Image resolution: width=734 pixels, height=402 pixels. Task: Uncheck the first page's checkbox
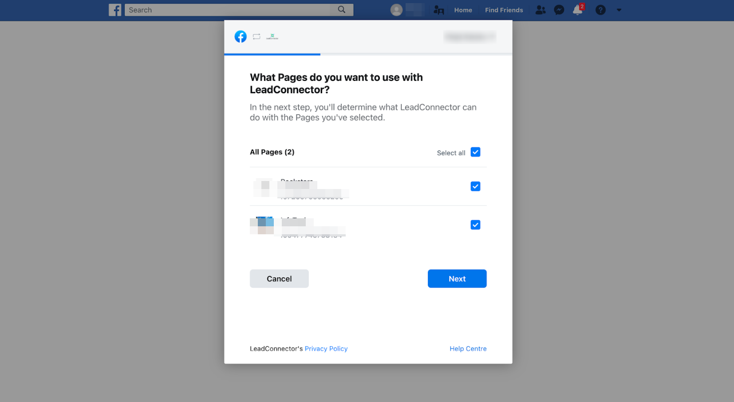click(475, 186)
